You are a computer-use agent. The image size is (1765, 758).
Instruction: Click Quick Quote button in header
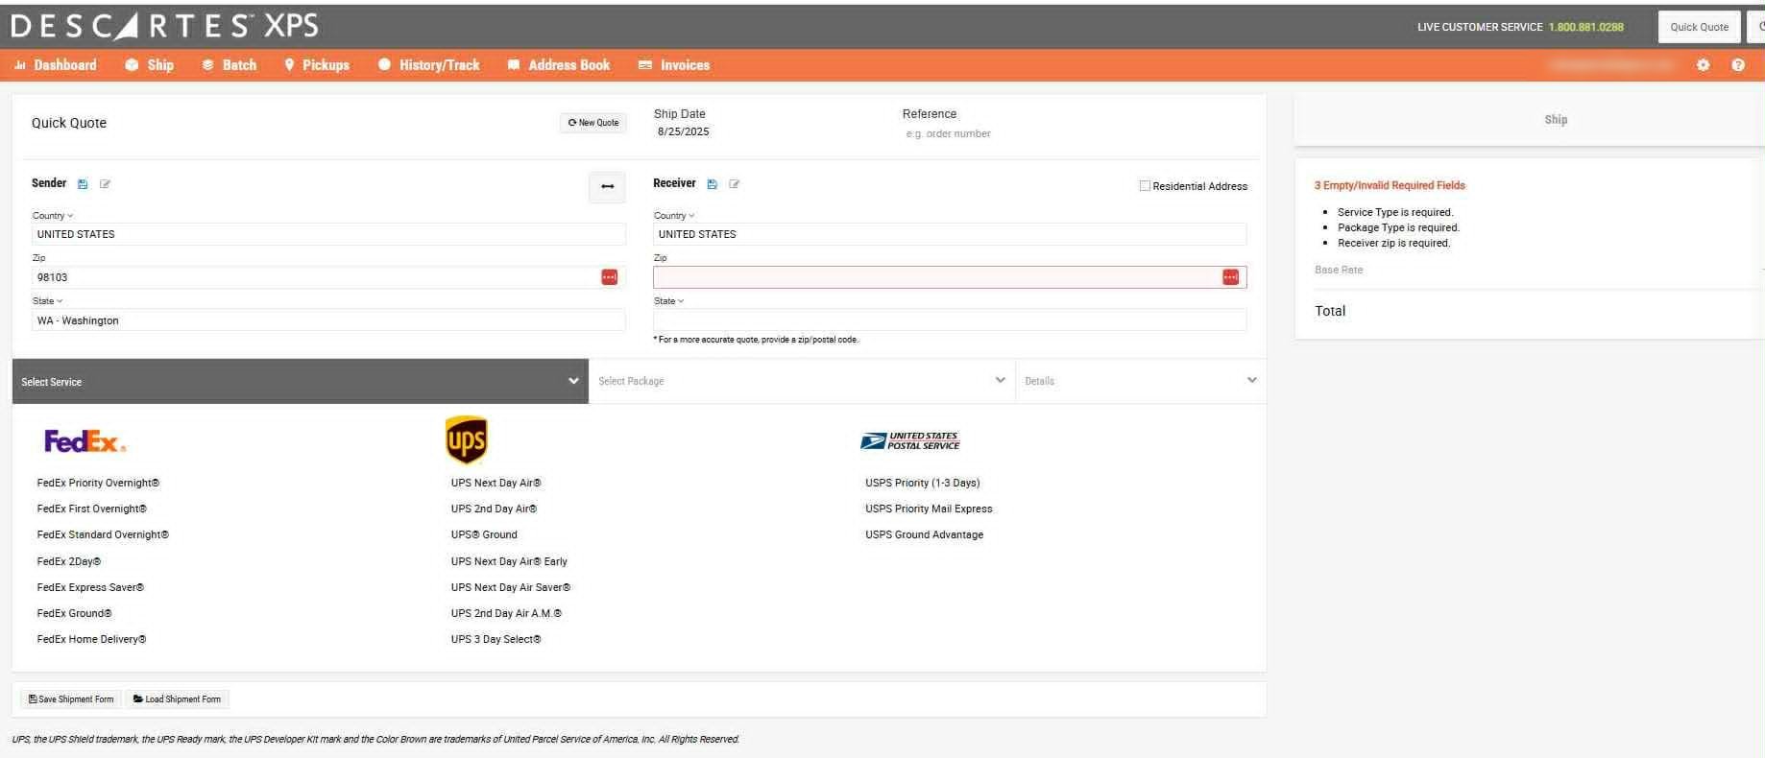(x=1699, y=27)
